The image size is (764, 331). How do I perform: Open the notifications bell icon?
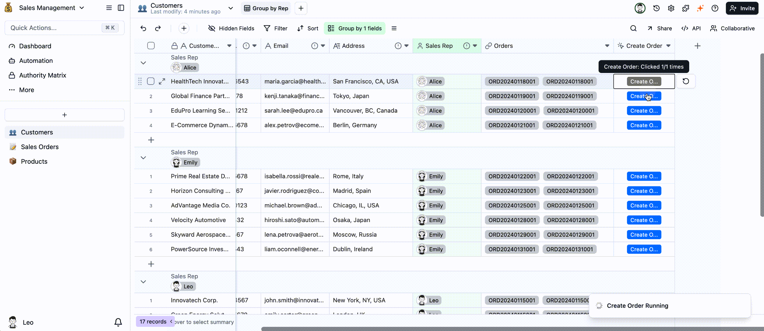point(118,322)
